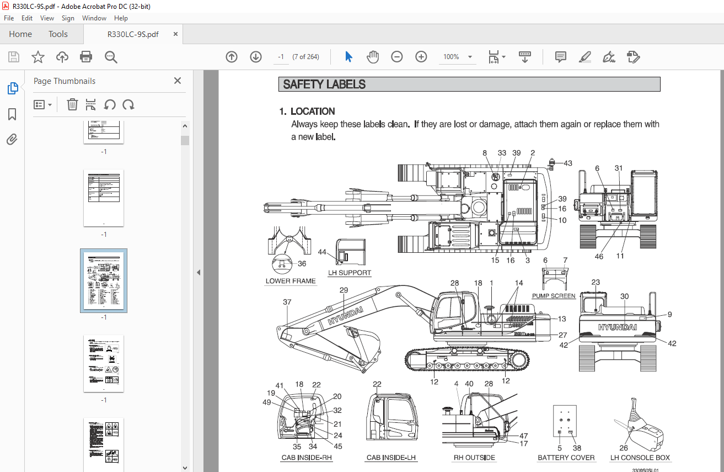This screenshot has width=724, height=472.
Task: Click the SAFETY LABELS heading text
Action: tap(324, 84)
